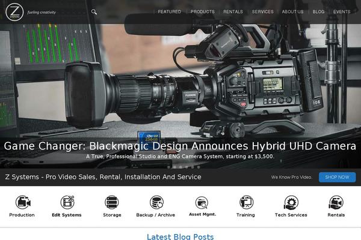Open the Game Changer Blackmagic headline
Image resolution: width=361 pixels, height=240 pixels.
[180, 146]
